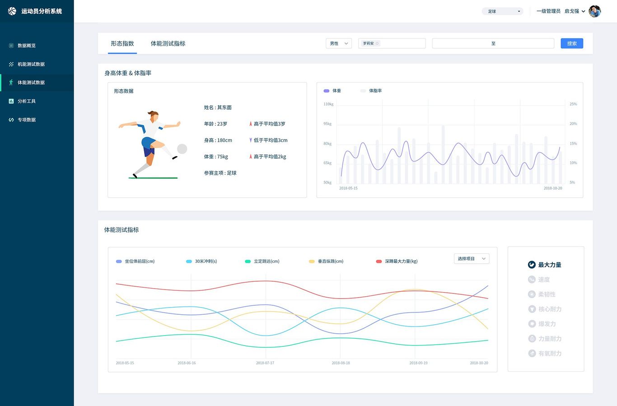Screen dimensions: 617x406
Task: Click the 机能测试数据 dotted icon in sidebar
Action: 11,64
